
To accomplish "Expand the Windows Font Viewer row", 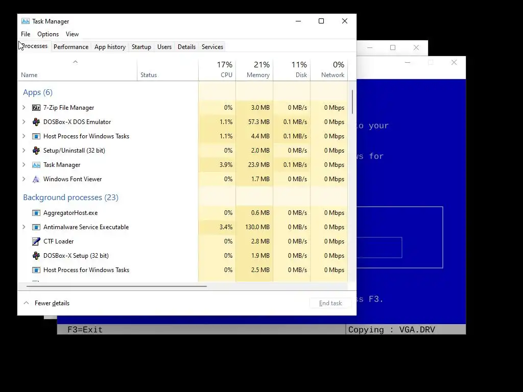I will pyautogui.click(x=23, y=179).
